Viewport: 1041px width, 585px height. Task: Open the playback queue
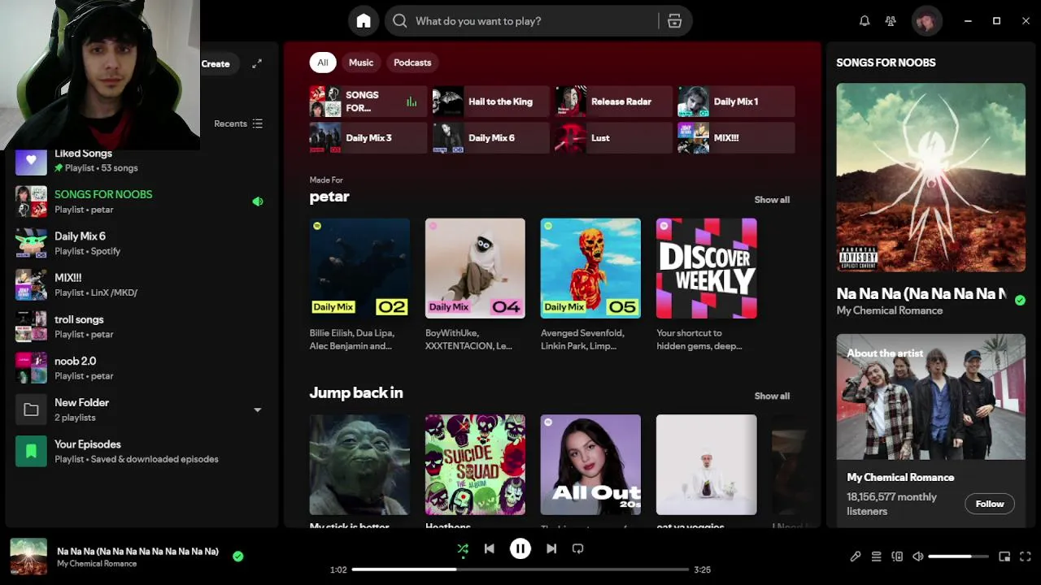click(876, 557)
